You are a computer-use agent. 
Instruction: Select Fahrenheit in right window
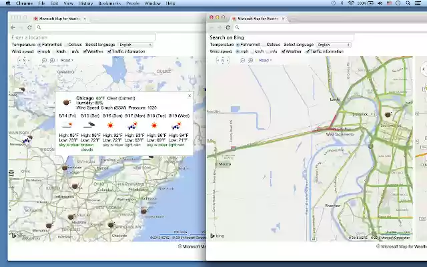[238, 45]
